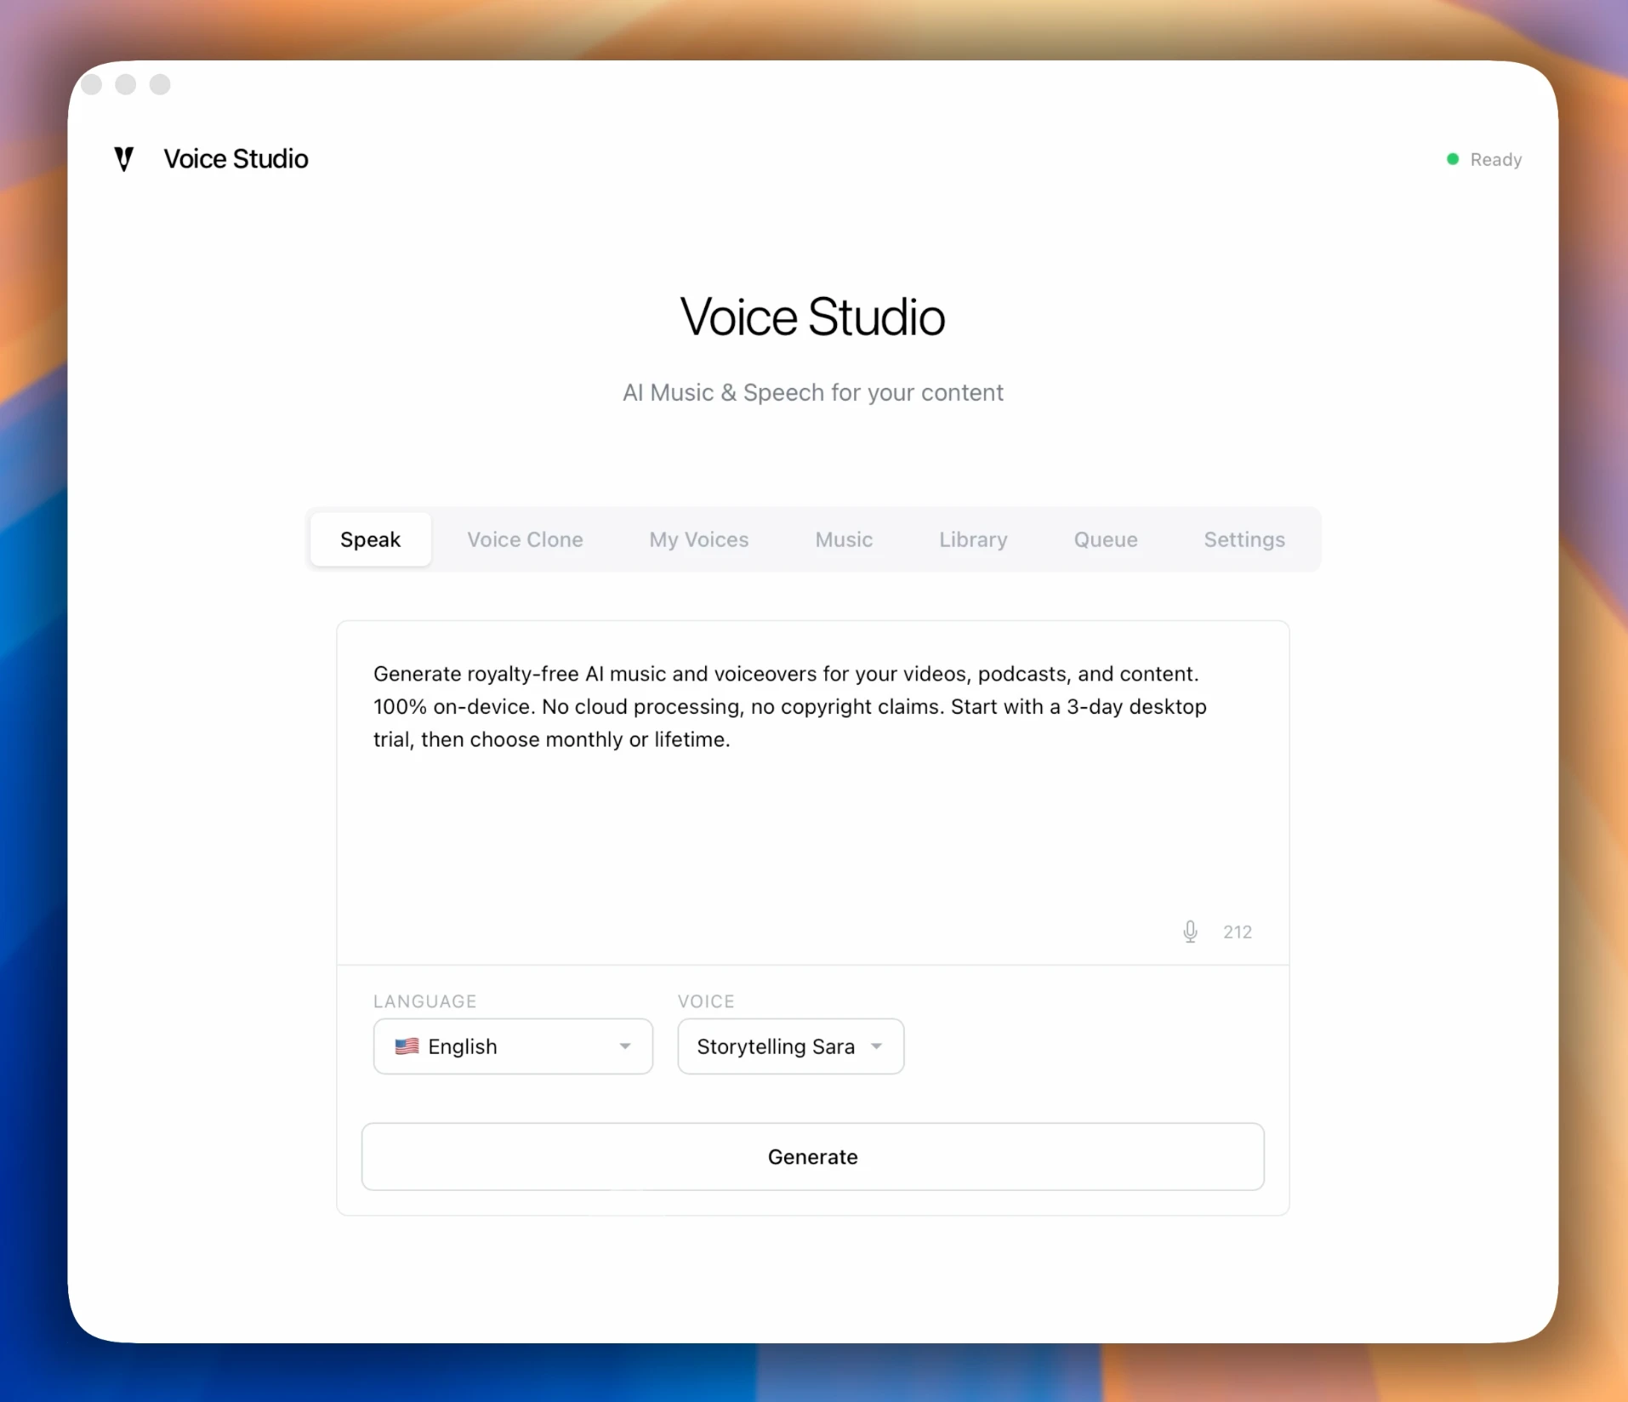Expand the English language dropdown
This screenshot has height=1402, width=1628.
click(513, 1046)
